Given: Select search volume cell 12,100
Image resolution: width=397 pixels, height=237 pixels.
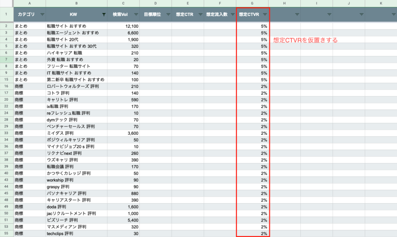Looking at the screenshot, I should tap(123, 26).
